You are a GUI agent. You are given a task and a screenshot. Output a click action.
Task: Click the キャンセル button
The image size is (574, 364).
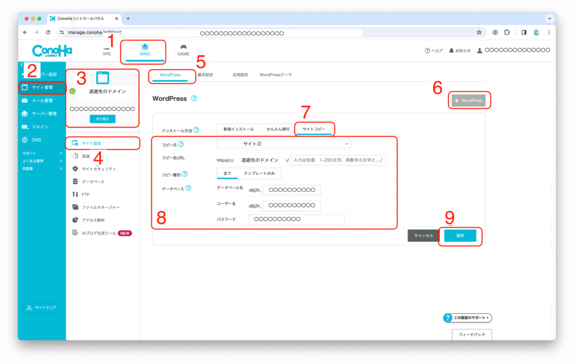[424, 236]
